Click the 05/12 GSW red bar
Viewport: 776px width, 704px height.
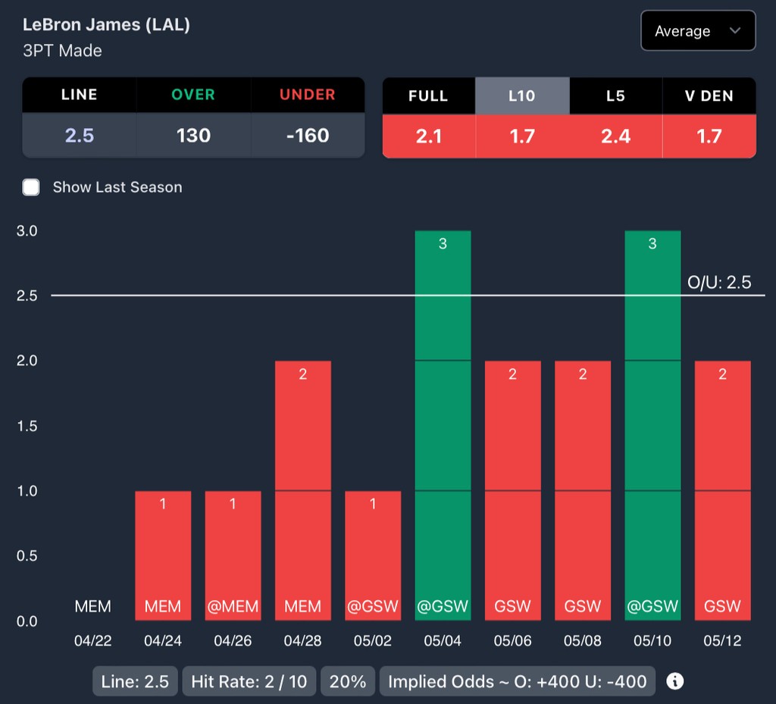click(722, 490)
